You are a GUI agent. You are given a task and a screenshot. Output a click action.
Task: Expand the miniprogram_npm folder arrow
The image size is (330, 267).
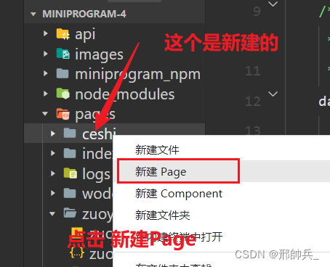click(46, 73)
